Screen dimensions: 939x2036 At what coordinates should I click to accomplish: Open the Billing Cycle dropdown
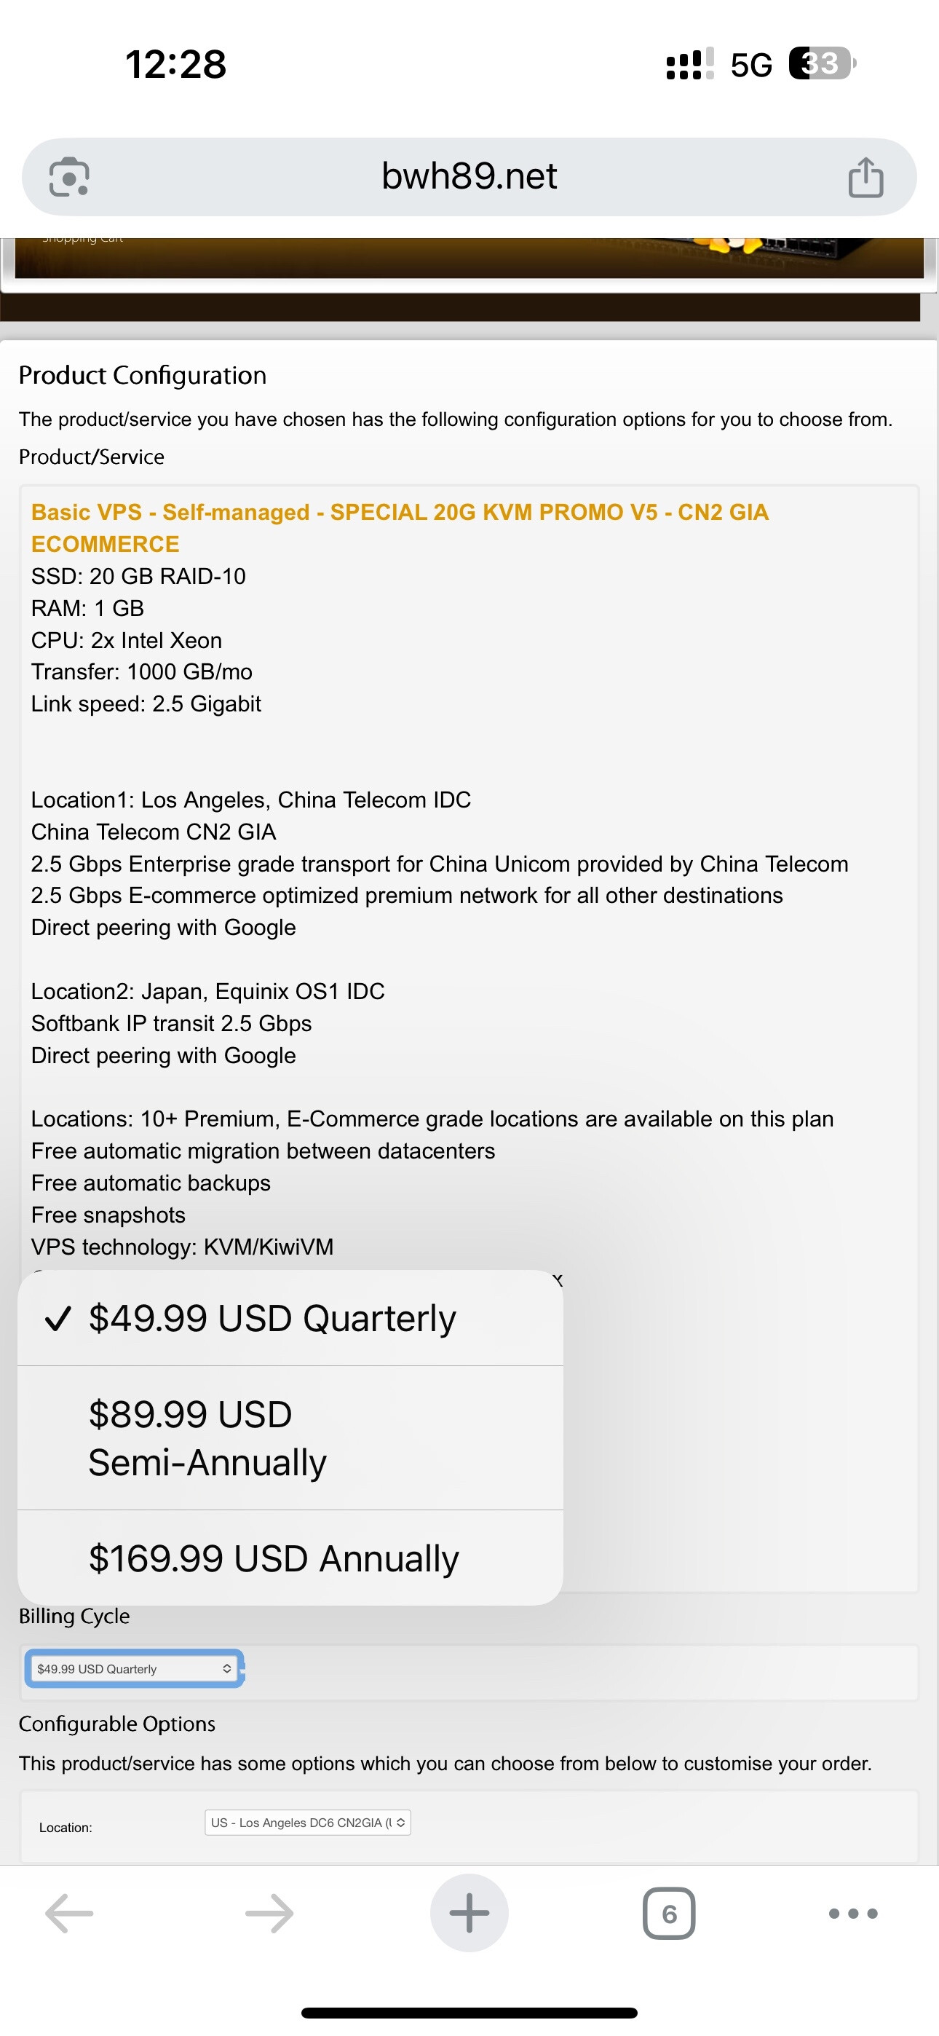tap(135, 1668)
